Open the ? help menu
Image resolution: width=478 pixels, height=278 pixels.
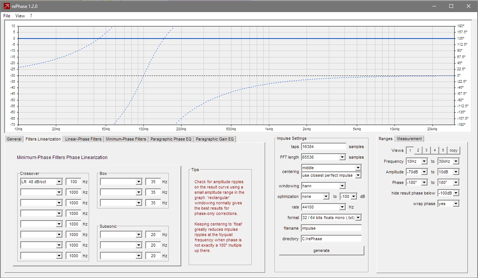(x=31, y=16)
